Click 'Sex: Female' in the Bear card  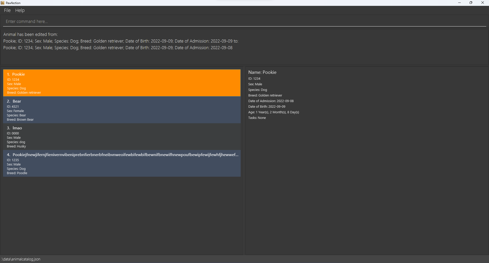pos(15,111)
